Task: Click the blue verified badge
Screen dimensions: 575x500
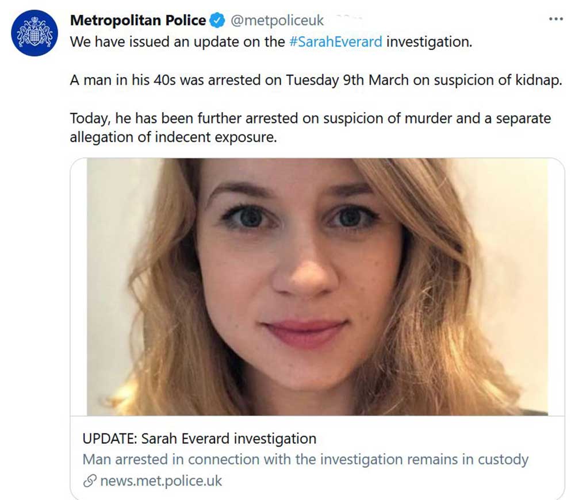Action: coord(217,21)
